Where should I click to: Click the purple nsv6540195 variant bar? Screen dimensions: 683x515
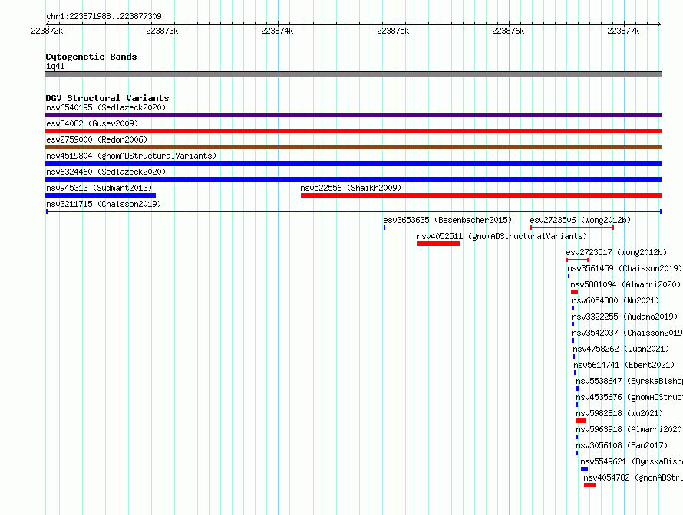pos(353,115)
